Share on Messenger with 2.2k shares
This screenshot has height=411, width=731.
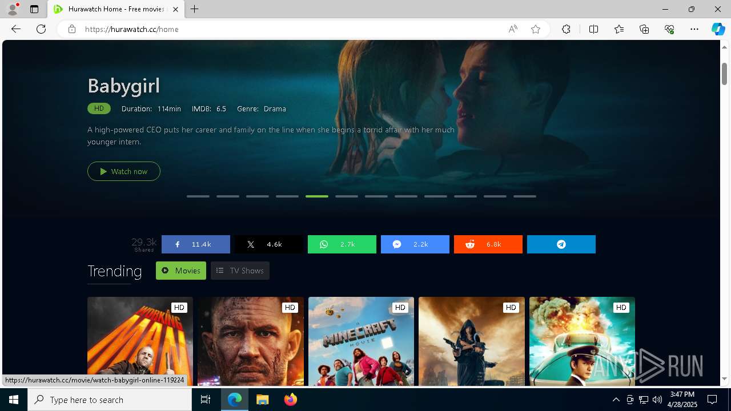[x=415, y=244]
